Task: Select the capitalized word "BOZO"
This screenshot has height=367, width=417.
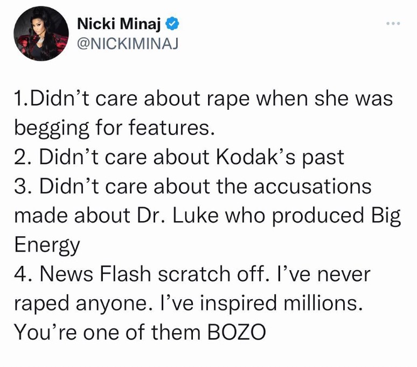Action: tap(237, 332)
